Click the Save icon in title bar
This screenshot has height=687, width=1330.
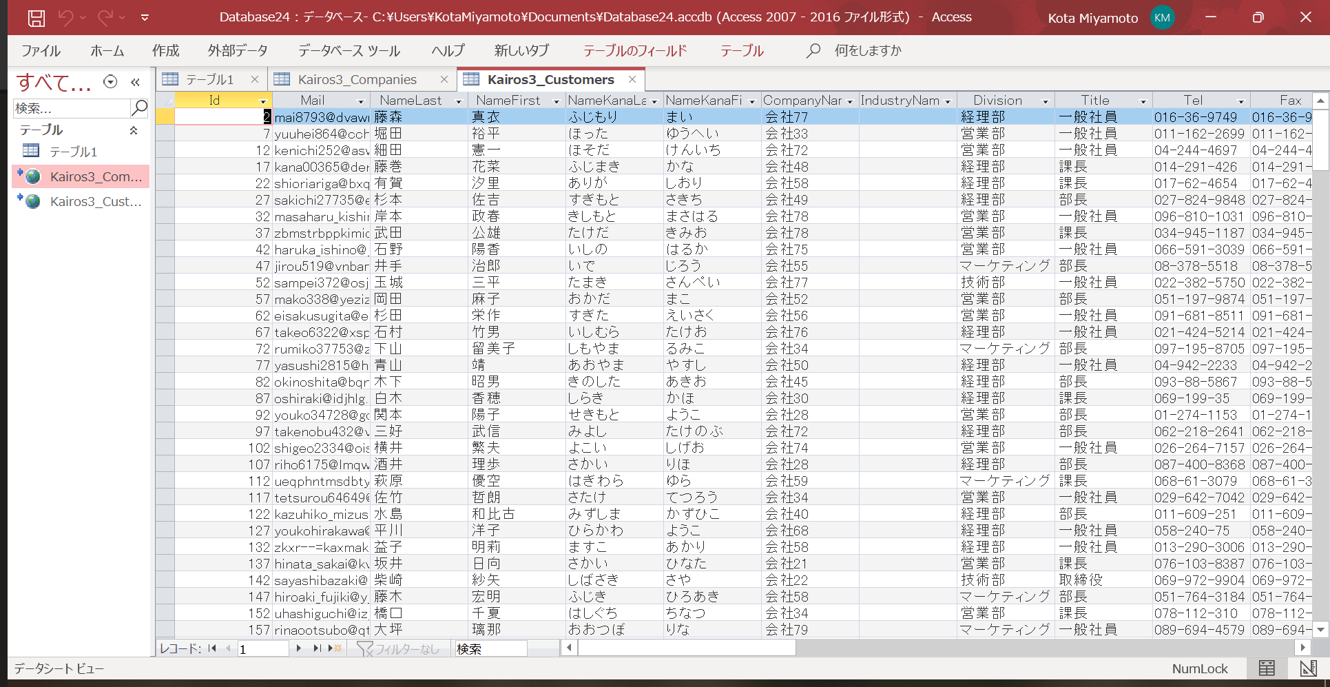37,18
